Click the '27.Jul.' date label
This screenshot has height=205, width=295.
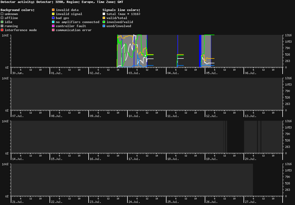(x=251, y=202)
